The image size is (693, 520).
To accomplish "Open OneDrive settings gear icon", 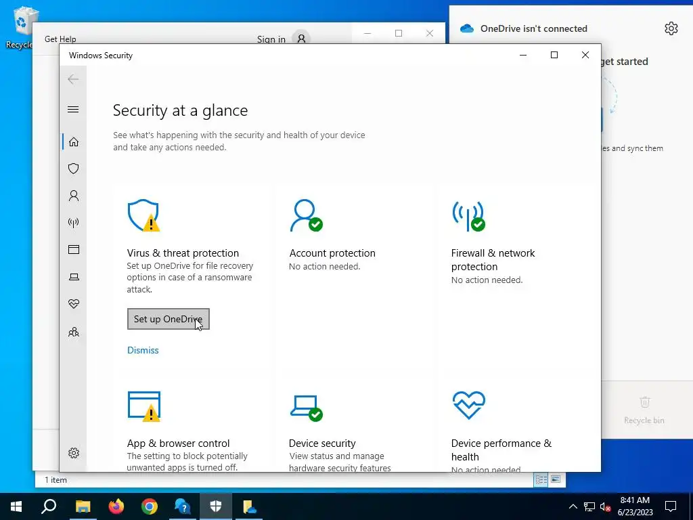I will (x=671, y=28).
